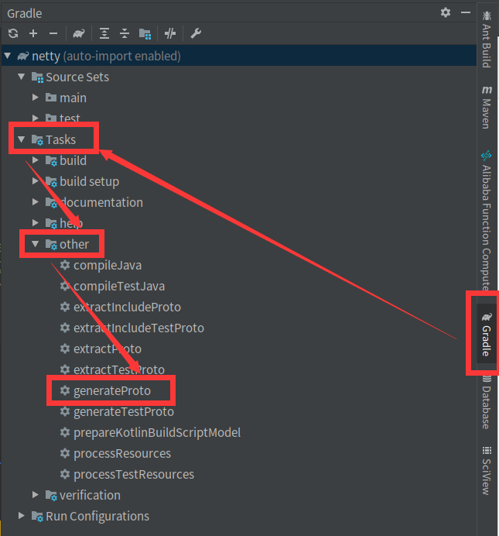Select the extractIncludeTestProto task
The width and height of the screenshot is (499, 536).
coord(138,328)
